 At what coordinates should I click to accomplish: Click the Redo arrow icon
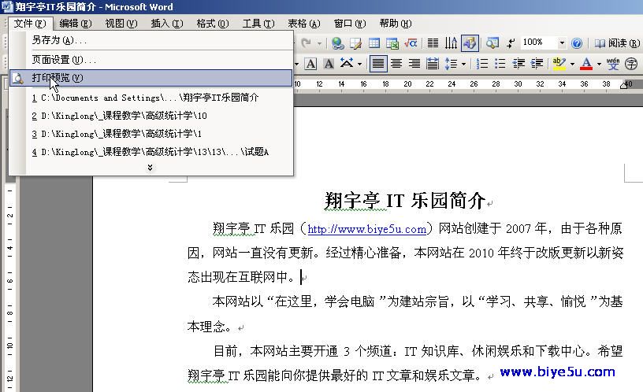click(x=306, y=43)
